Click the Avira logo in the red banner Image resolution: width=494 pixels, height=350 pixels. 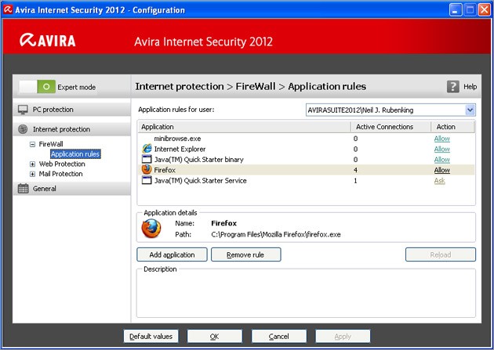(48, 41)
